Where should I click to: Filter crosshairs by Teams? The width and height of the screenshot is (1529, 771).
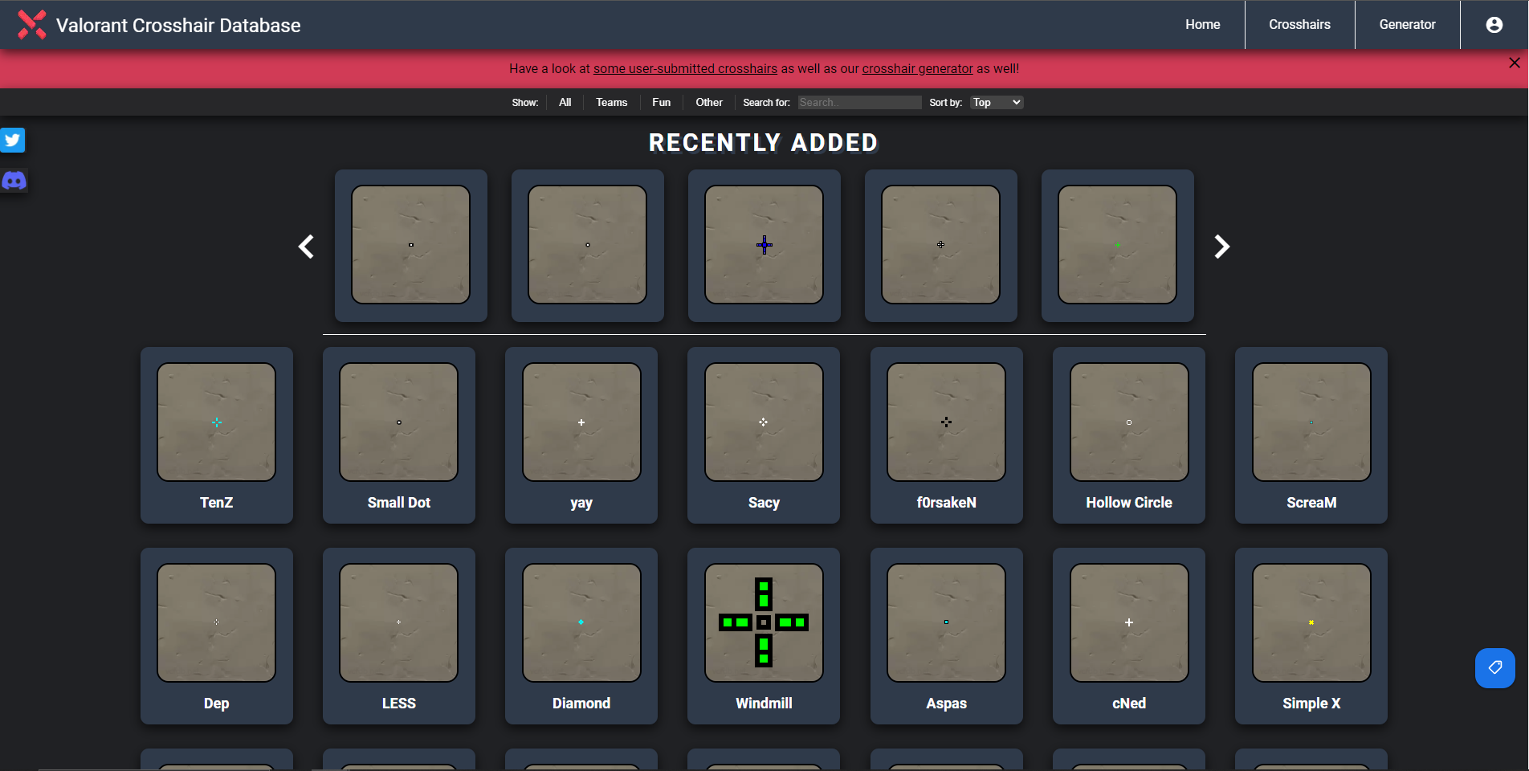click(x=611, y=103)
